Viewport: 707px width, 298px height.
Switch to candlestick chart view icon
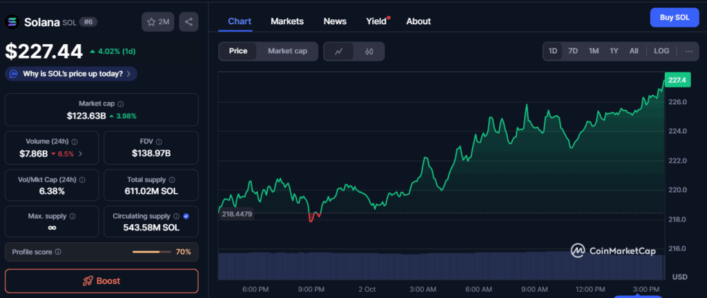click(x=369, y=51)
